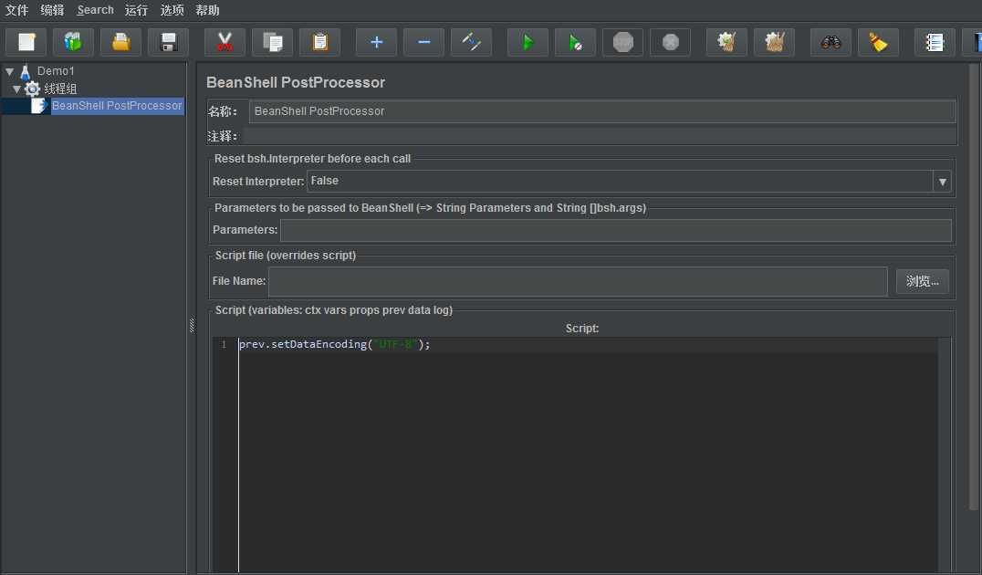Click the Reset Search broom icon
Screen dimensions: 982x575
pyautogui.click(x=879, y=42)
